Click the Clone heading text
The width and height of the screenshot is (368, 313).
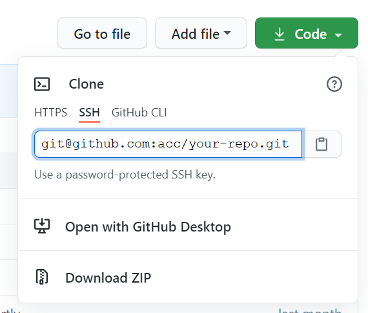(87, 84)
